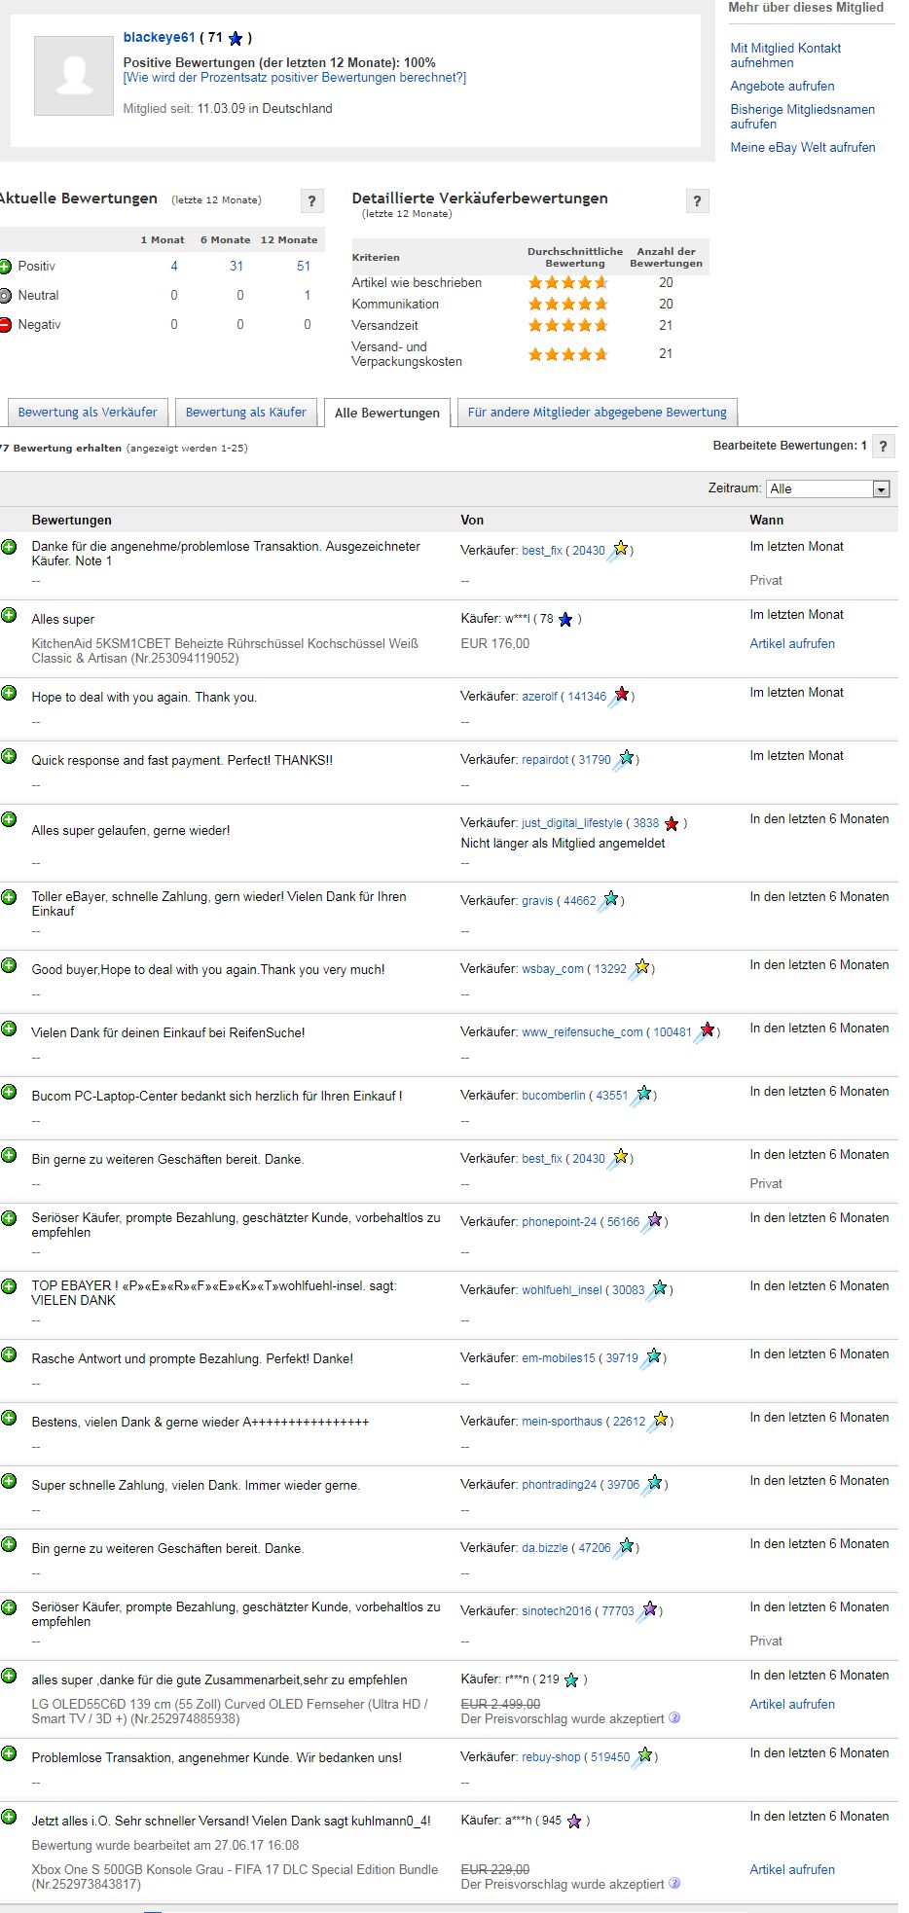This screenshot has width=909, height=1913.
Task: Click info icon by LG OLED price offer
Action: point(674,1718)
